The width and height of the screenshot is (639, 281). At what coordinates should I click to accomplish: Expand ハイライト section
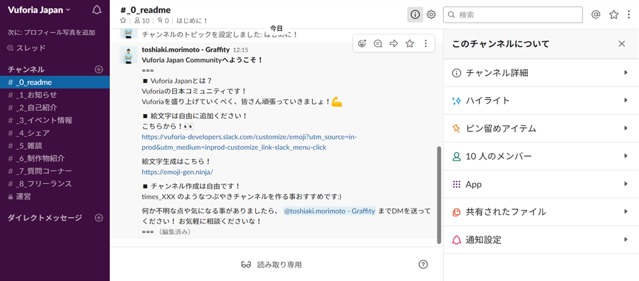(x=541, y=101)
